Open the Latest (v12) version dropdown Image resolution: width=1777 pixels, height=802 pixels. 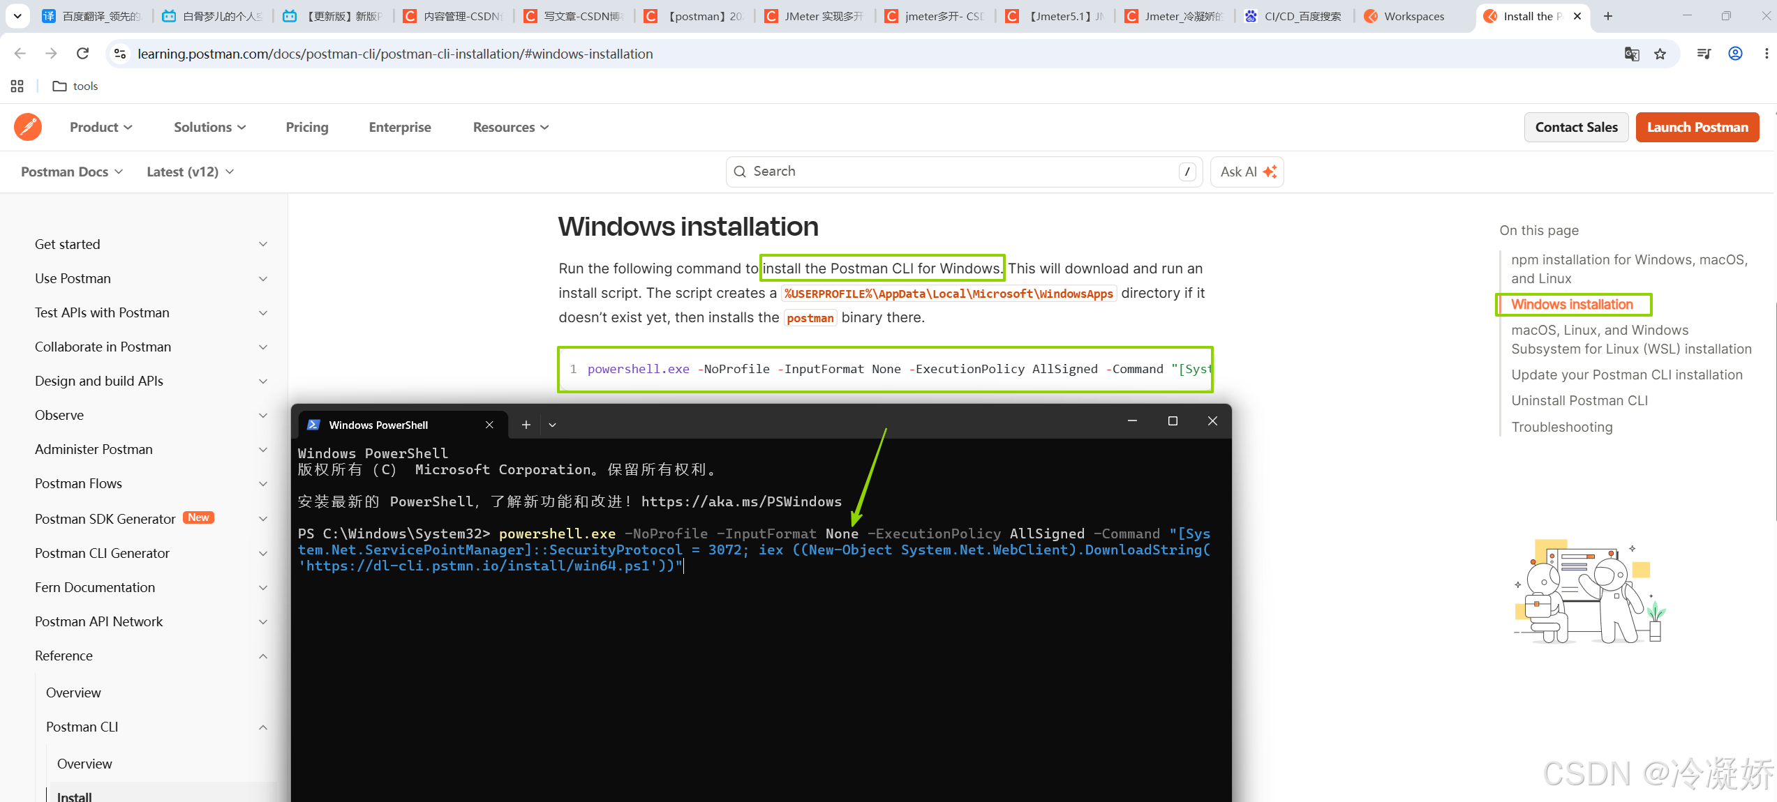pos(191,172)
